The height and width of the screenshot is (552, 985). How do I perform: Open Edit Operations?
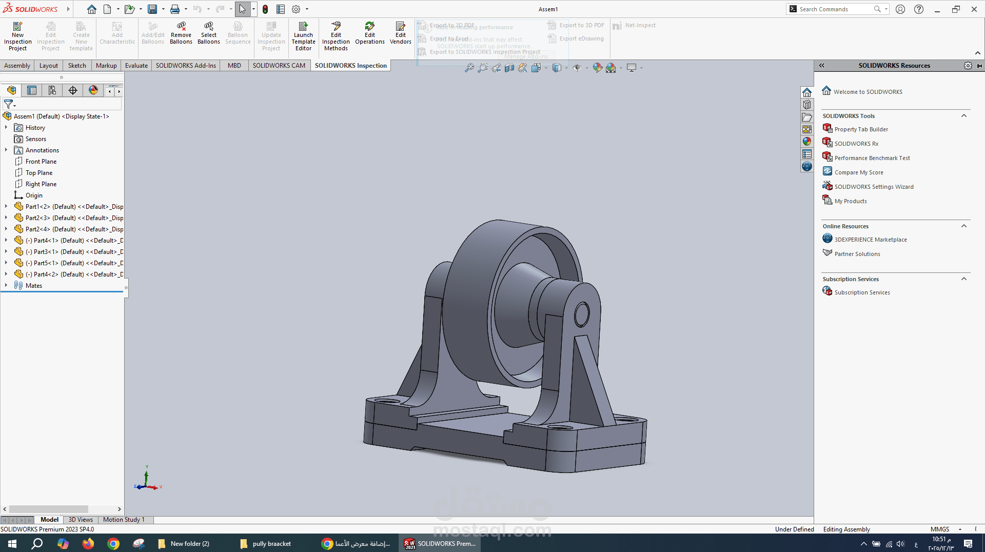[370, 33]
